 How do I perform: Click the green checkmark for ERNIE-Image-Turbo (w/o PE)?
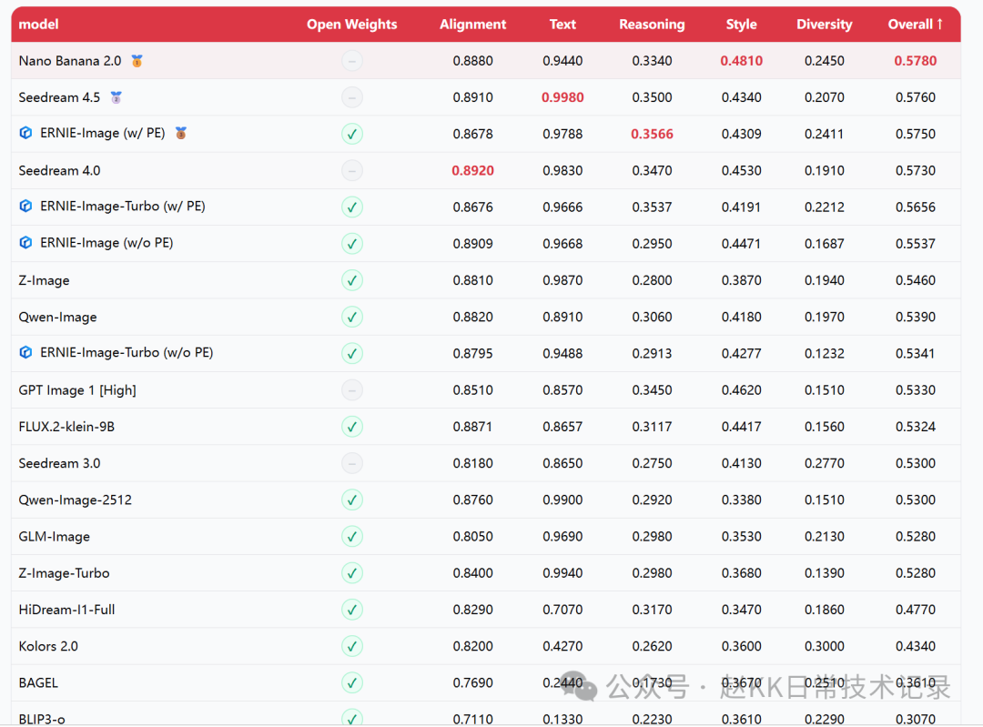click(x=351, y=353)
